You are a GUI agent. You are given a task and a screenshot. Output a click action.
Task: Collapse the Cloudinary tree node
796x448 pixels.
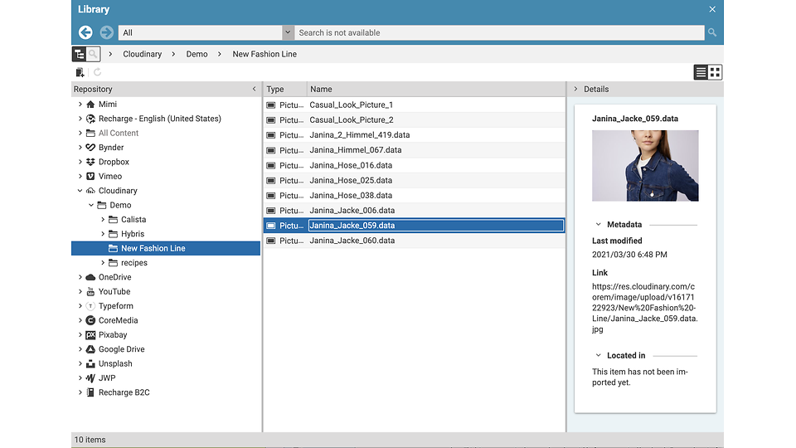pyautogui.click(x=80, y=191)
